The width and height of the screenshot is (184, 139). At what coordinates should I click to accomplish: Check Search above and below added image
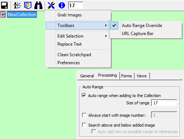[84, 125]
